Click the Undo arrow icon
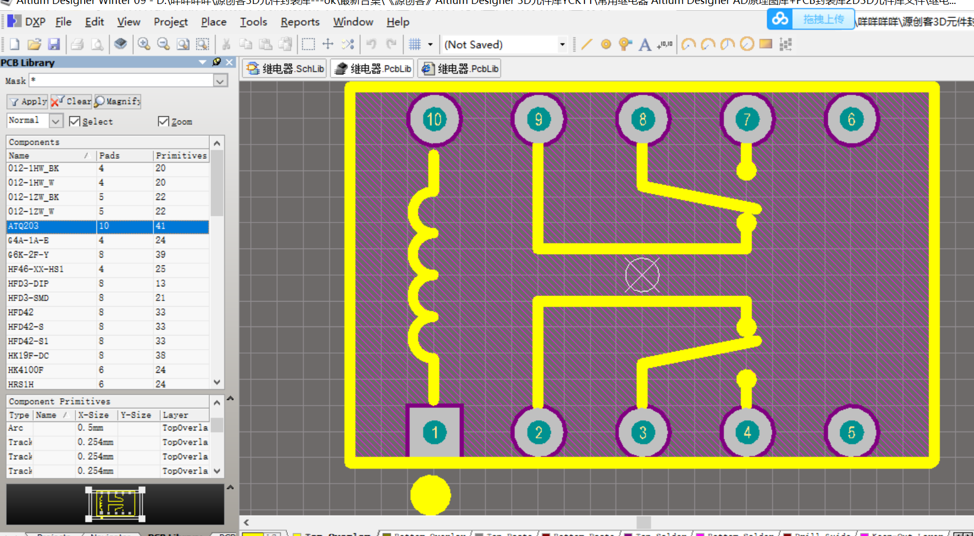The height and width of the screenshot is (536, 974). (371, 44)
